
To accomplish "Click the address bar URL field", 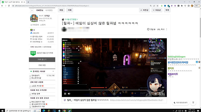I will coord(81,6).
